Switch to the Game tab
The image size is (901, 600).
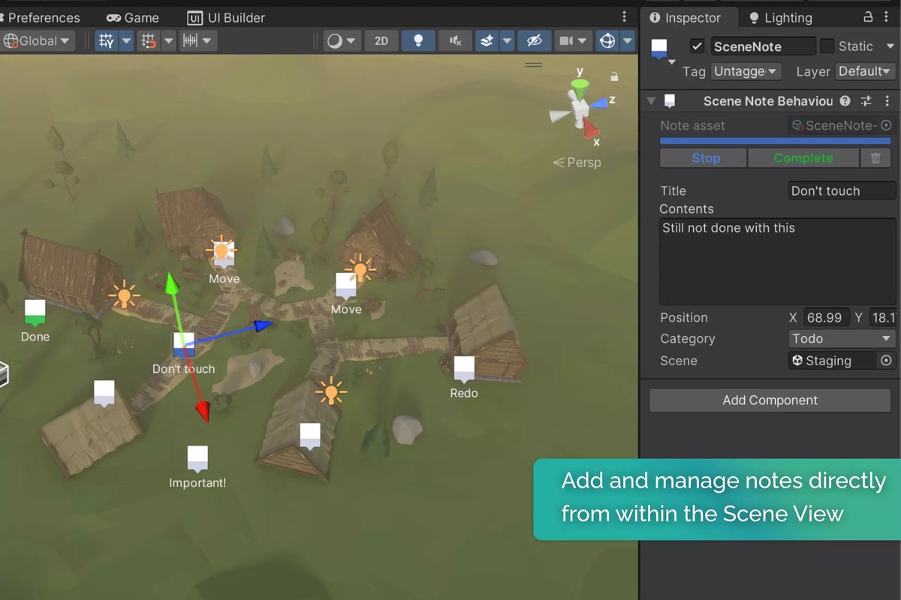[133, 17]
